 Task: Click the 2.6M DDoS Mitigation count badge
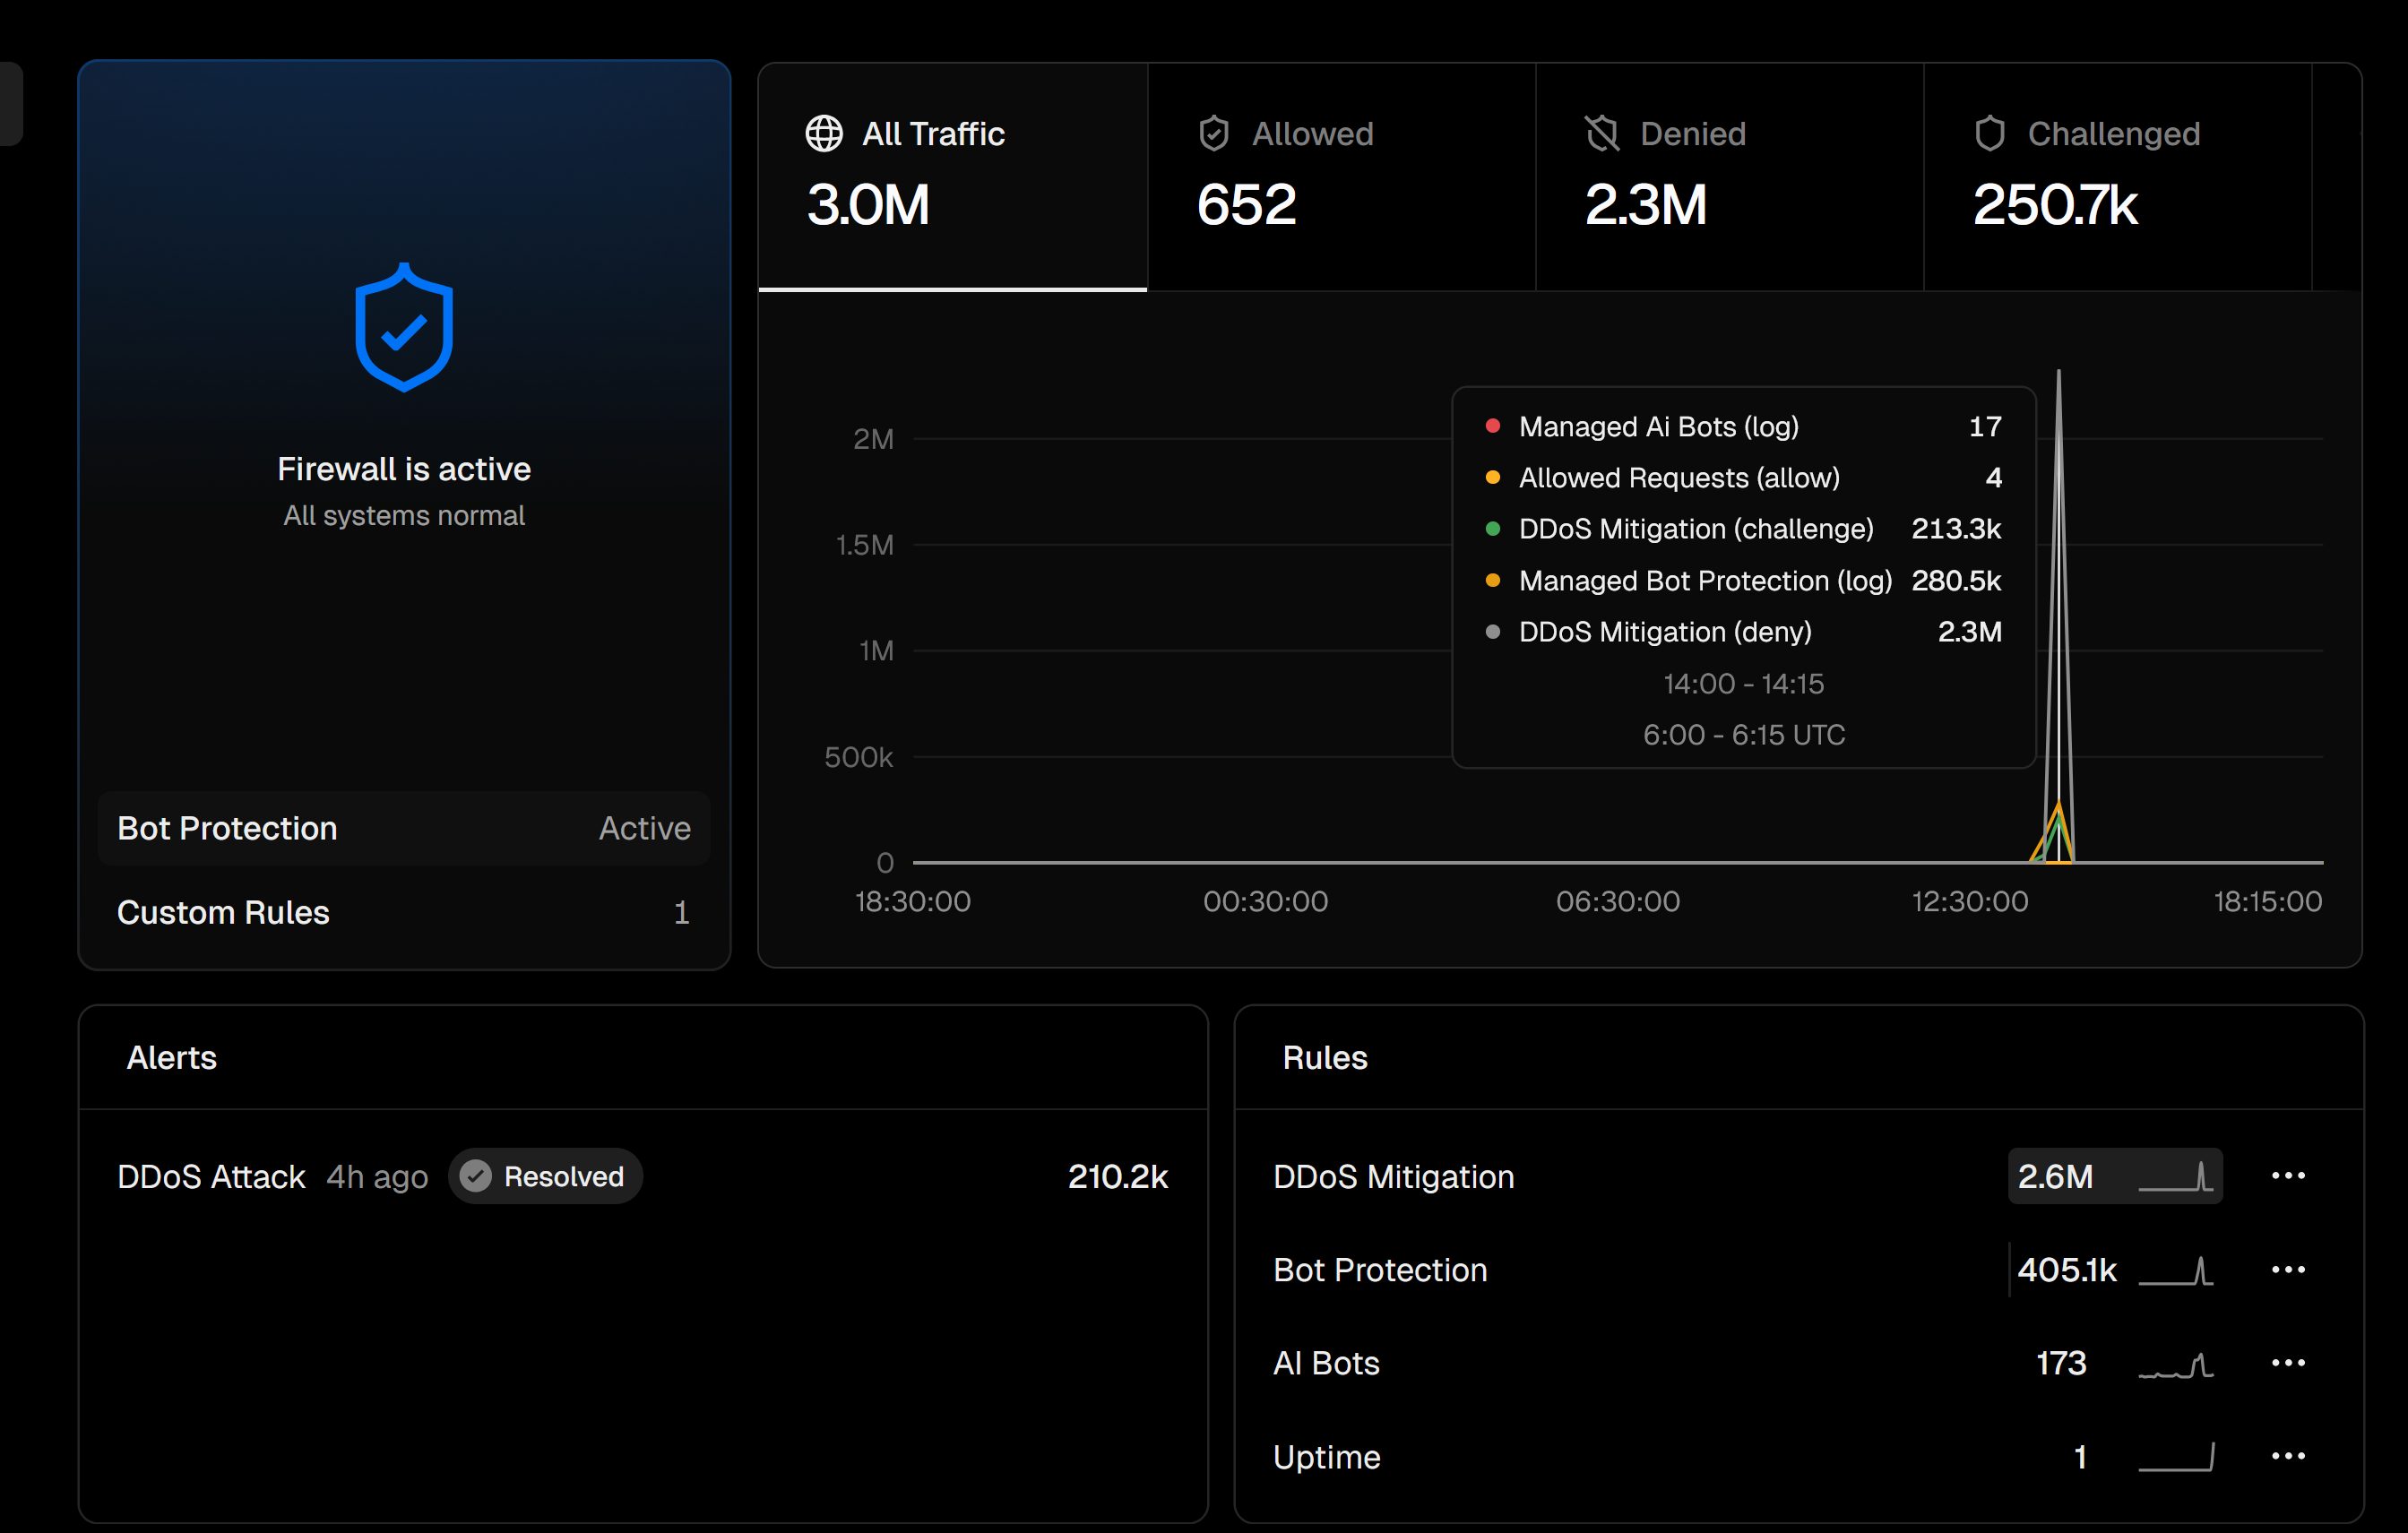(2056, 1176)
